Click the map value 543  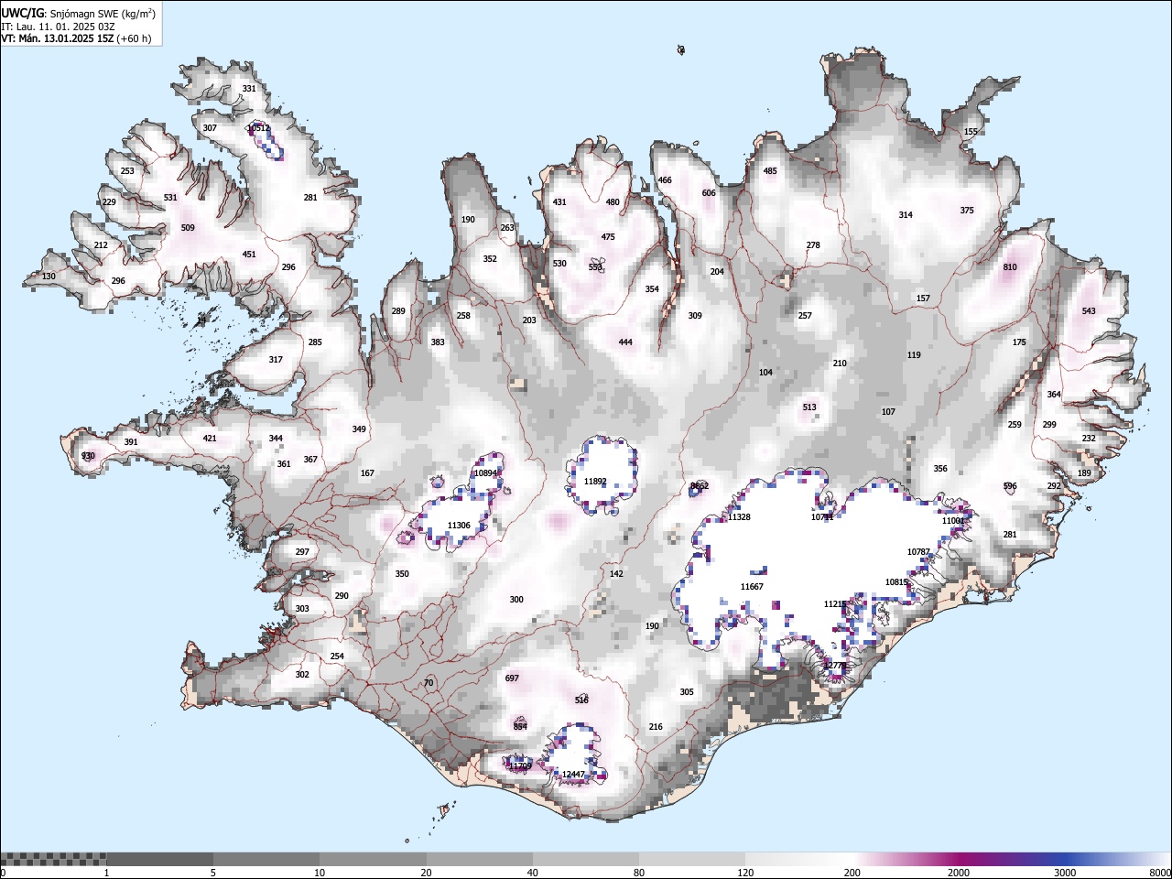click(x=1089, y=311)
